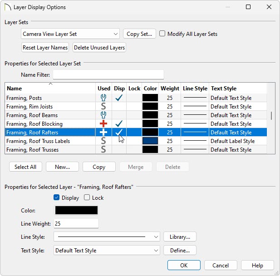Image resolution: width=280 pixels, height=276 pixels.
Task: Check Modify All Layer Sets
Action: (162, 34)
